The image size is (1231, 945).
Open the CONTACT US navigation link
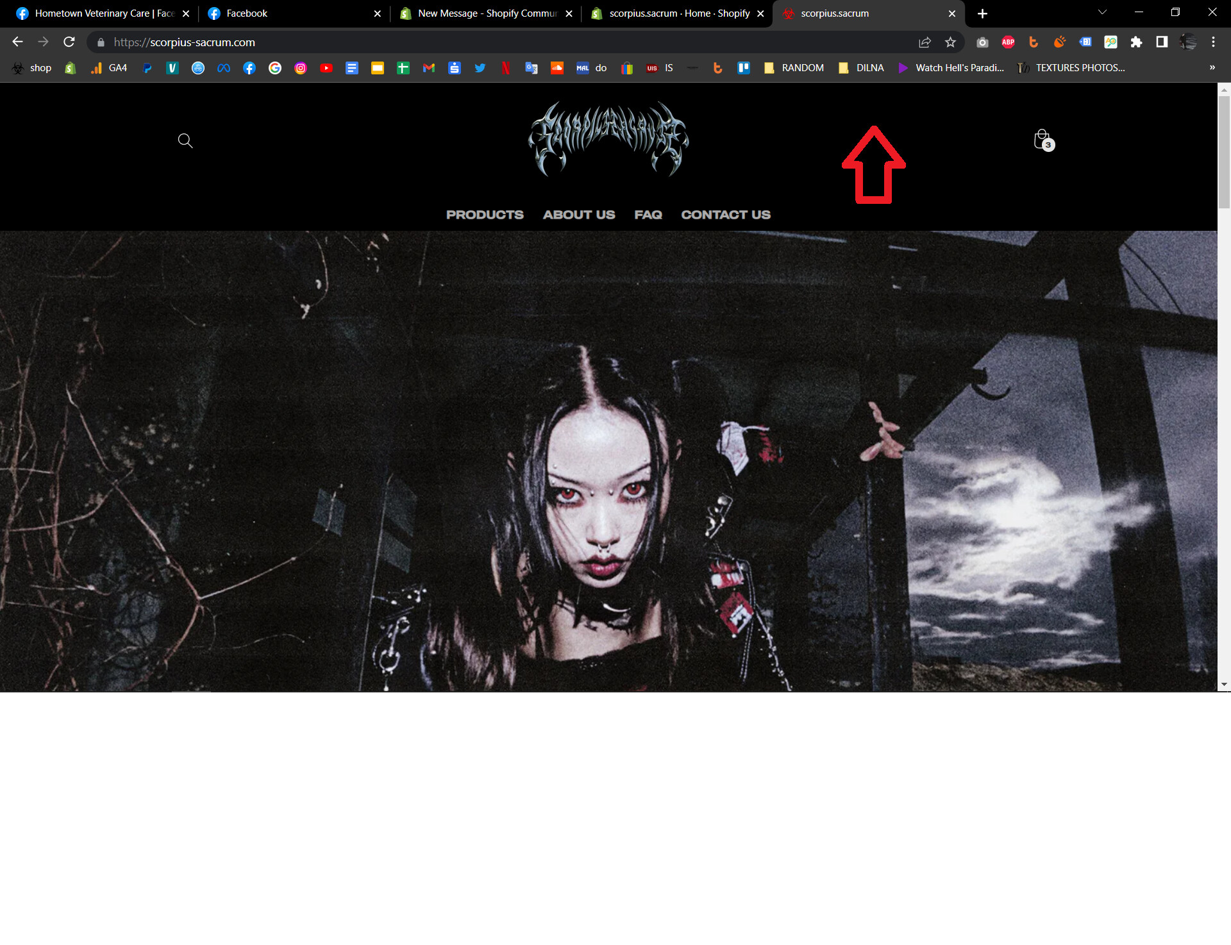click(725, 215)
